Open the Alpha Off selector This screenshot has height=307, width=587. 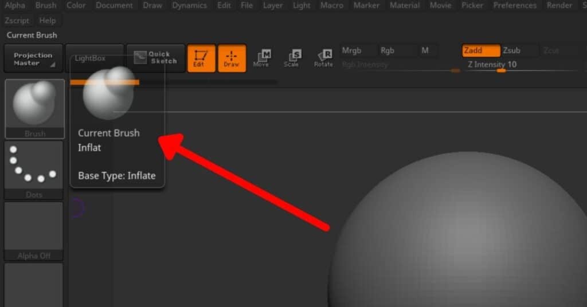[34, 231]
